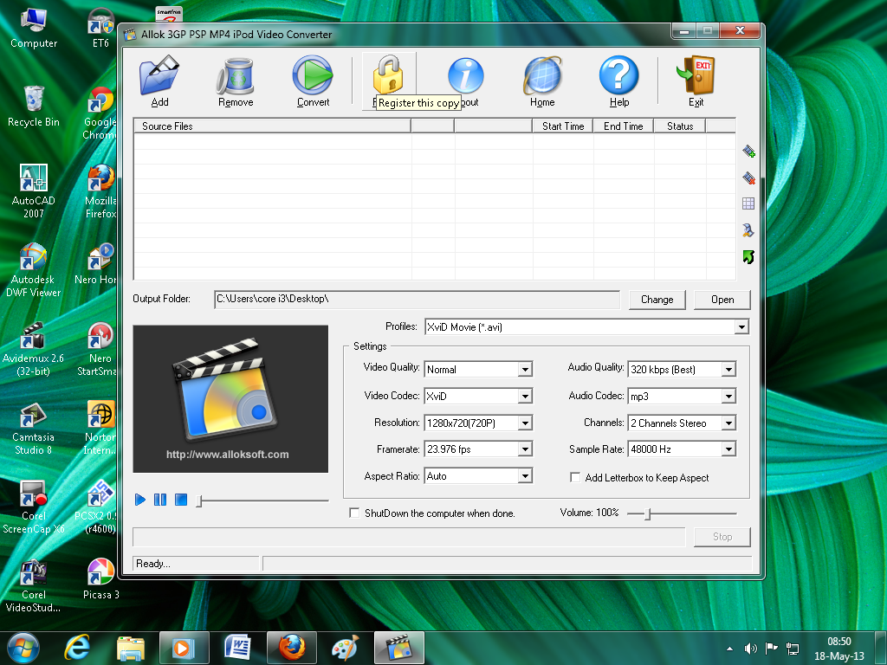
Task: Launch Camtasia Studio 8 shortcut
Action: tap(34, 428)
